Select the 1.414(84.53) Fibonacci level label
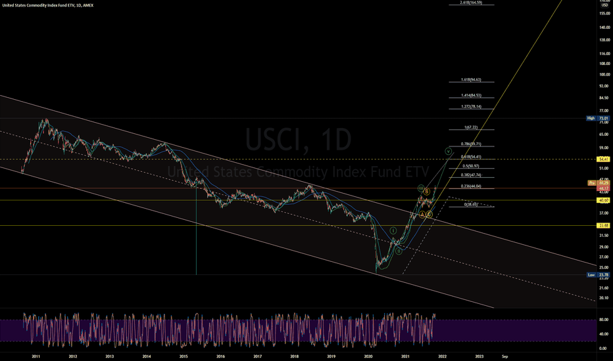 coord(471,95)
